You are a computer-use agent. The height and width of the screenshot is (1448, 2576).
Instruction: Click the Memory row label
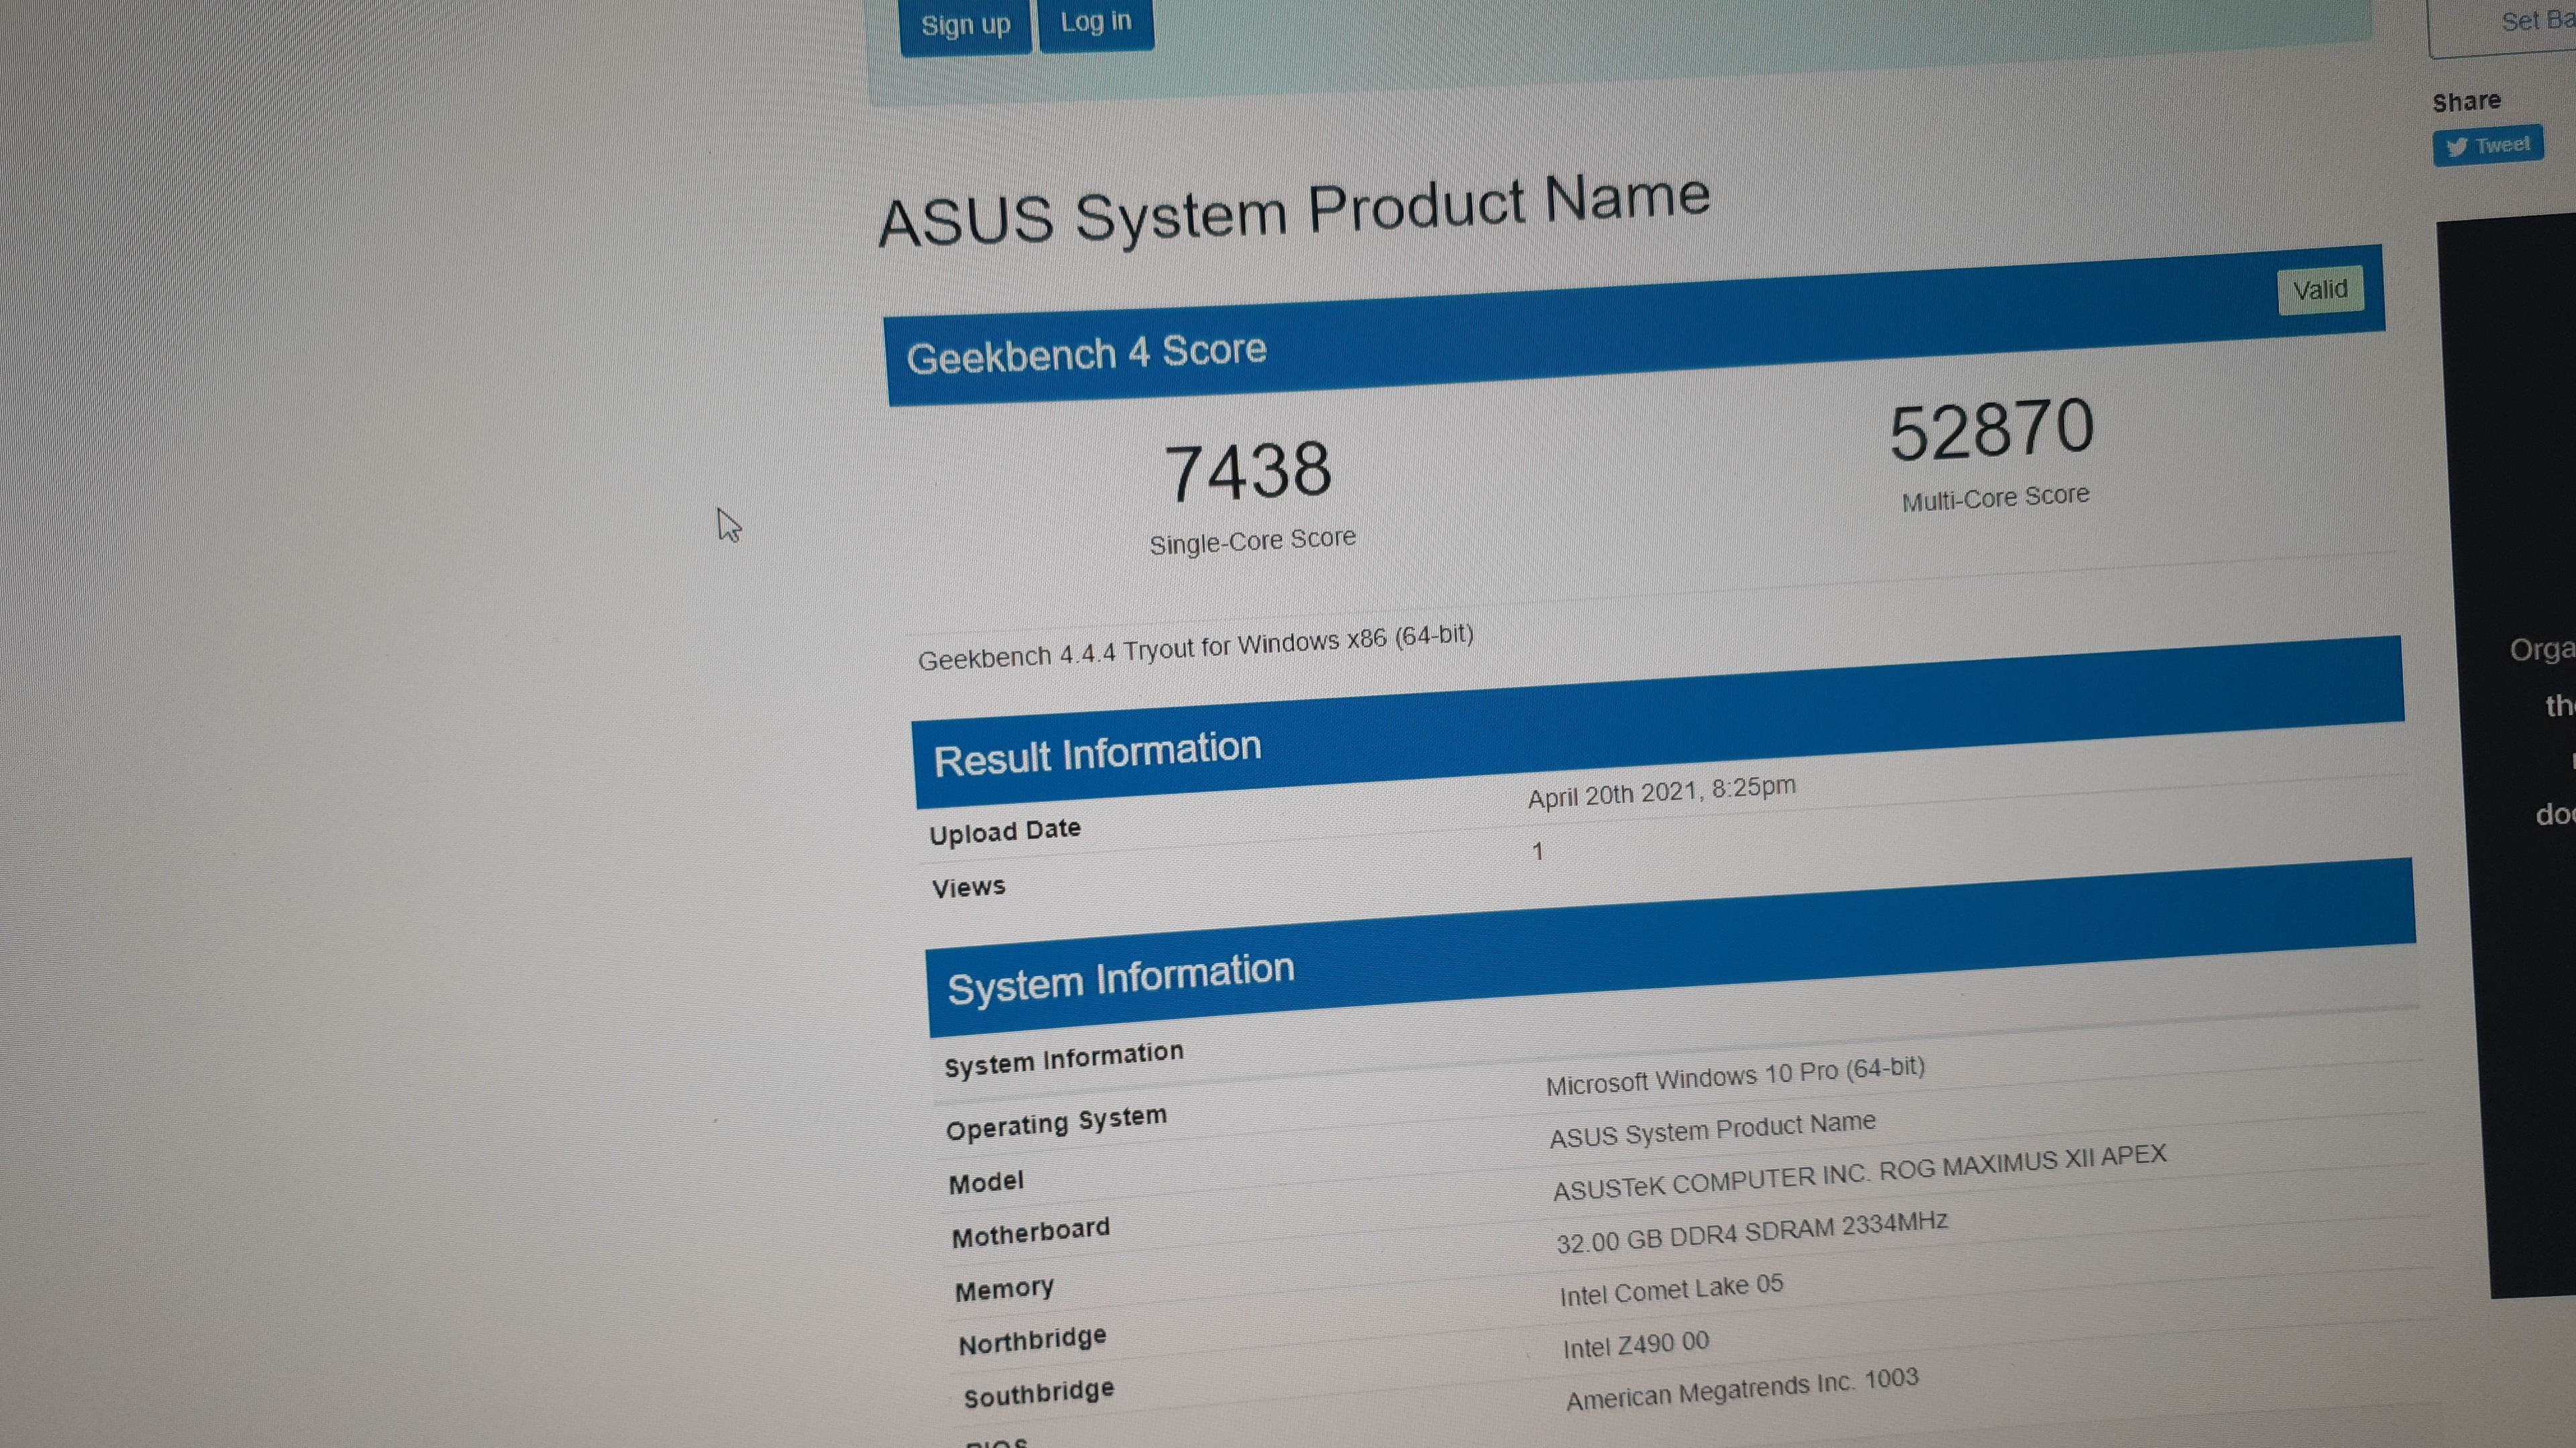coord(1004,1289)
